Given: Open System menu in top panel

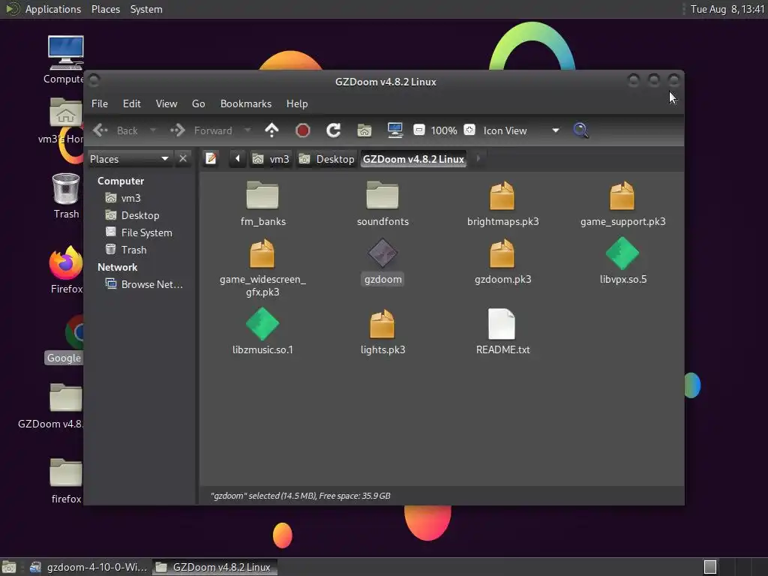Looking at the screenshot, I should [x=146, y=9].
